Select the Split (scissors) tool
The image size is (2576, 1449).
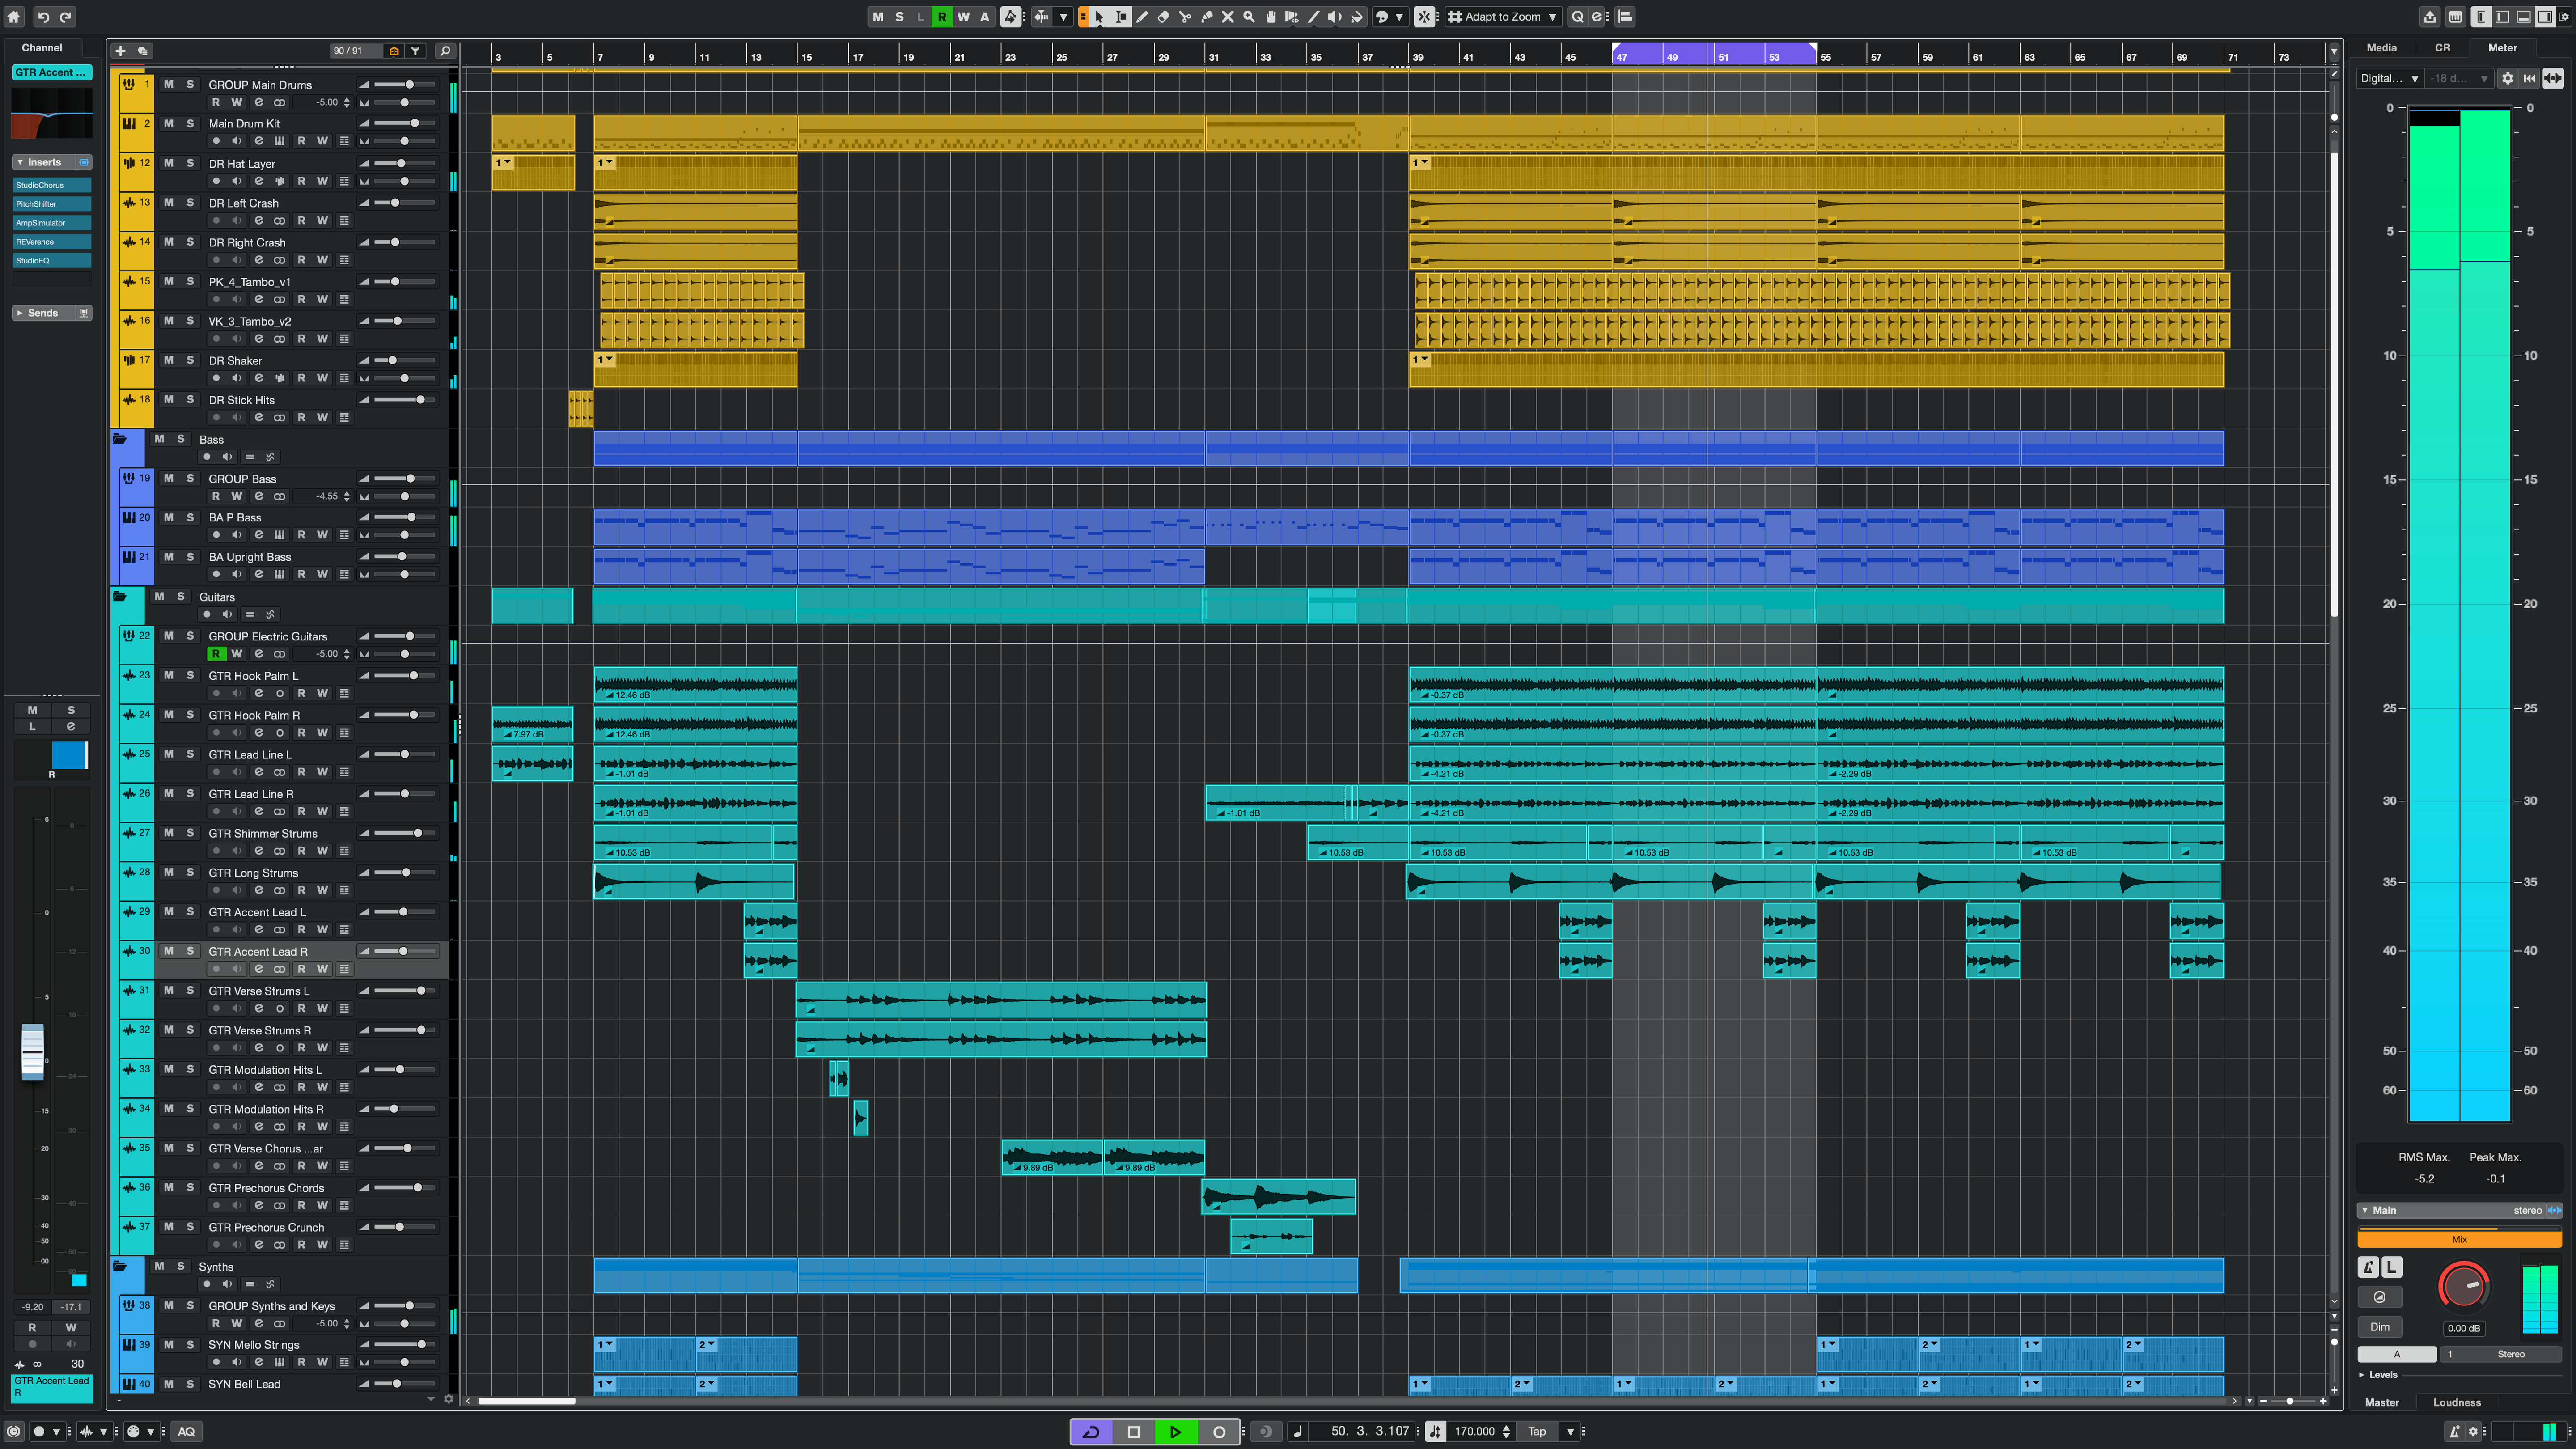[x=1185, y=16]
